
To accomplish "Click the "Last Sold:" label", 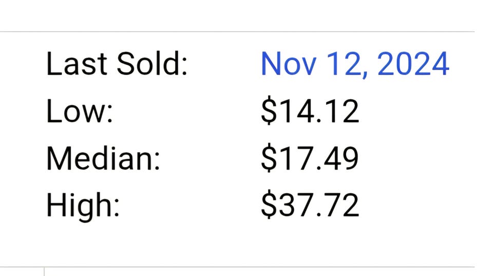I will (117, 64).
